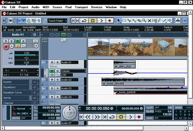Viewport: 193px width, 131px height.
Task: Click Play in the top toolbar transport
Action: click(101, 21)
